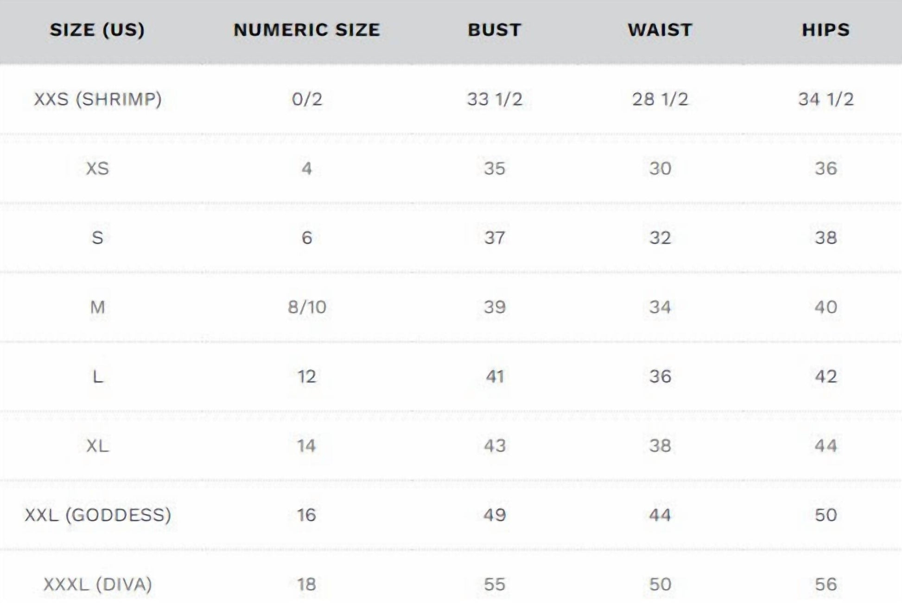902x603 pixels.
Task: Click the 8/10 numeric size cell
Action: pos(306,307)
